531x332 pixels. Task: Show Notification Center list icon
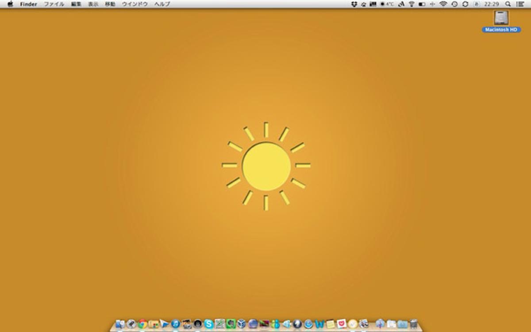click(x=520, y=4)
